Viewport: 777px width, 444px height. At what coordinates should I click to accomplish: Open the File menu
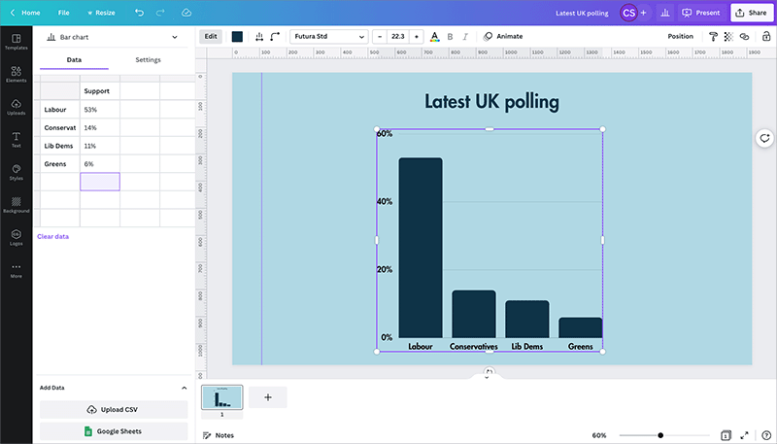point(63,13)
